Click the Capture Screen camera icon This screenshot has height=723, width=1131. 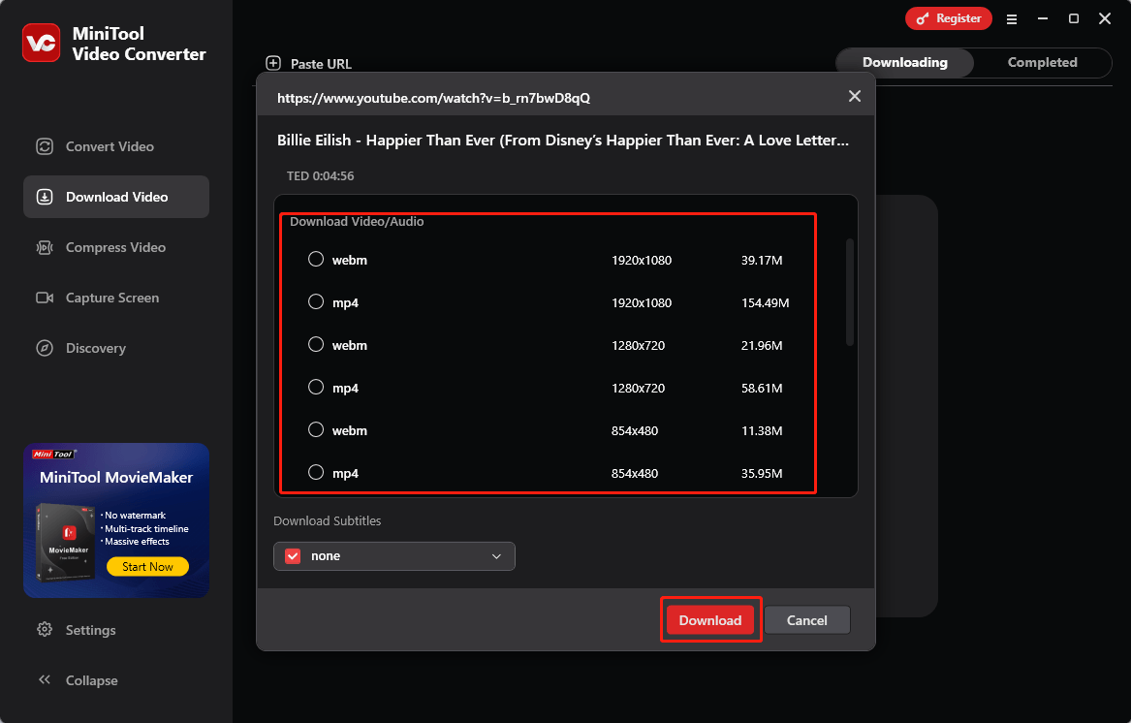point(45,298)
